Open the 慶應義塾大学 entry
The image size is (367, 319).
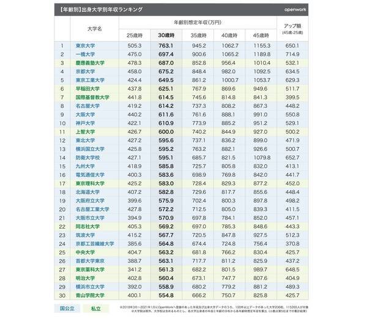point(90,63)
